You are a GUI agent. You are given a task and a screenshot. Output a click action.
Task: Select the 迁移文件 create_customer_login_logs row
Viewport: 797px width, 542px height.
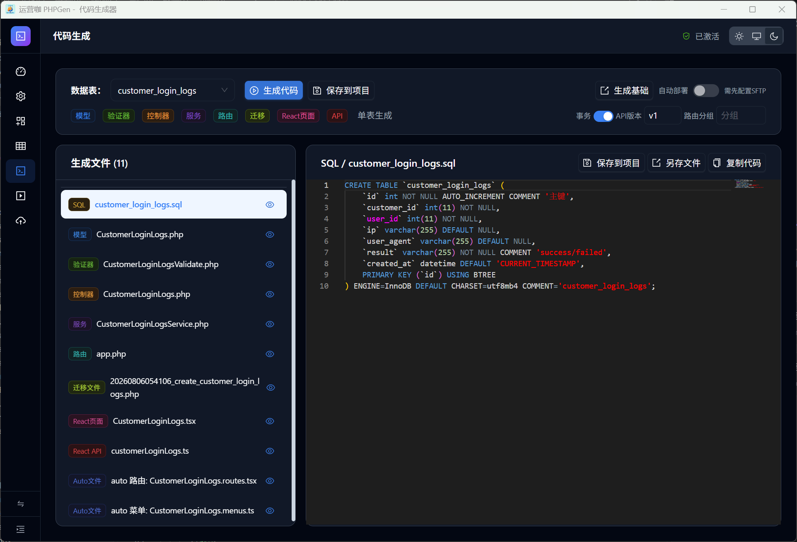pos(174,388)
